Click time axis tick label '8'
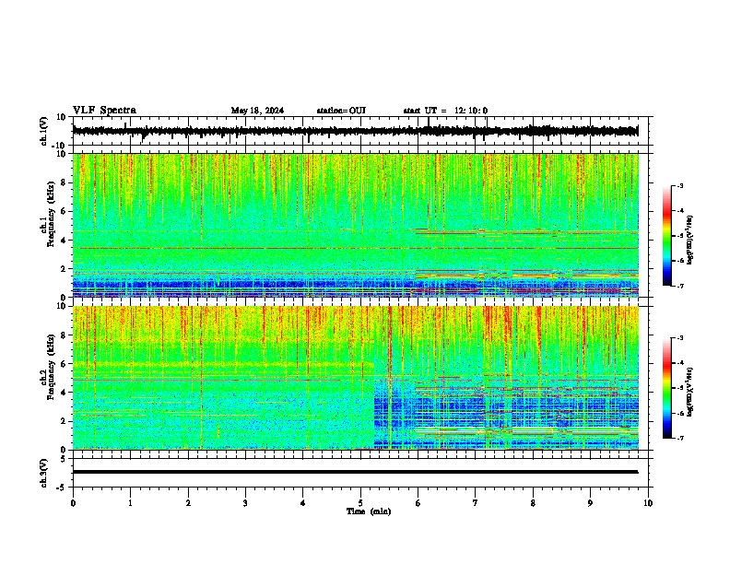This screenshot has width=730, height=564. click(533, 503)
